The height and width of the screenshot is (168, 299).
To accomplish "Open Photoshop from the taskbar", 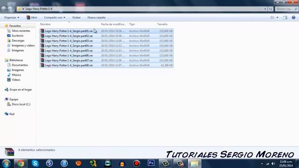I will click(x=151, y=163).
